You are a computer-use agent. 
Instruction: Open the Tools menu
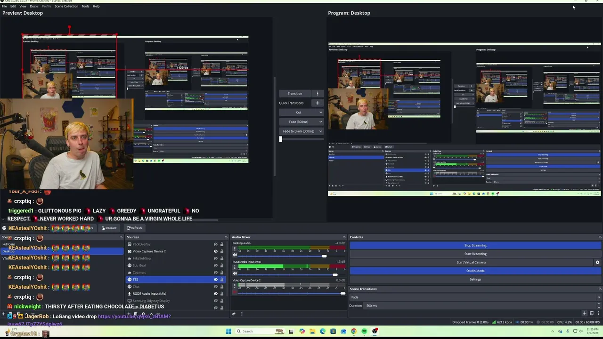coord(85,6)
